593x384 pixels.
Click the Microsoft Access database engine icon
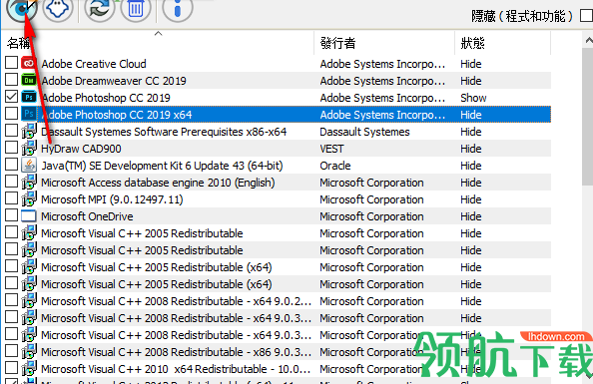click(x=29, y=183)
